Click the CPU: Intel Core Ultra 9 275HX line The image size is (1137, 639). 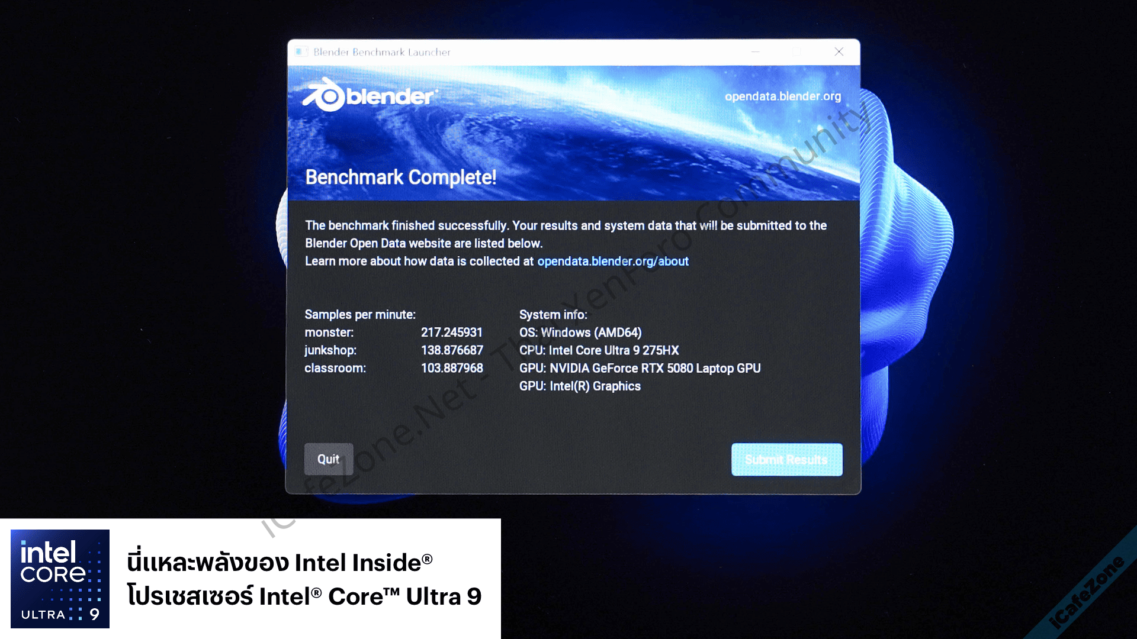pos(599,350)
